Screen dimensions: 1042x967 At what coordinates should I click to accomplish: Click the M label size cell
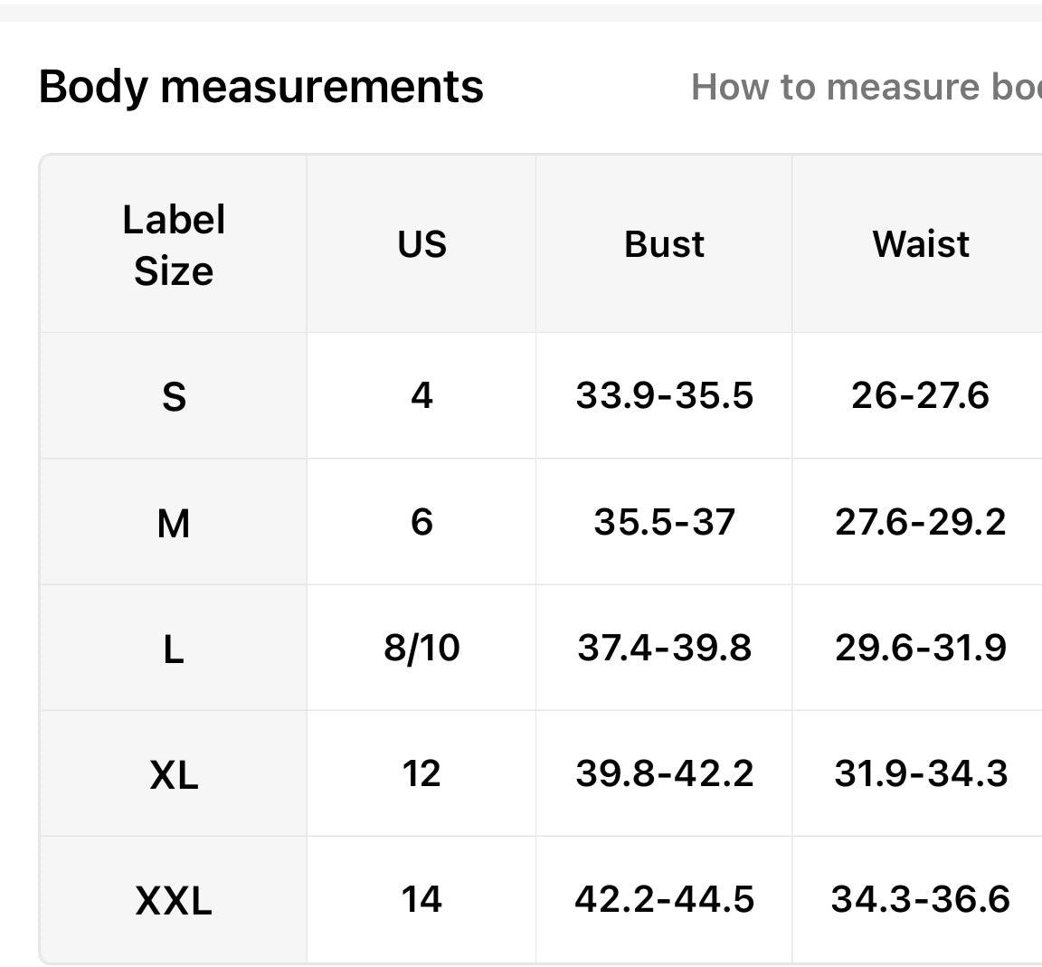coord(174,523)
